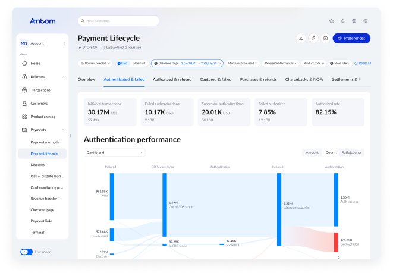This screenshot has height=276, width=393.
Task: Open the Date time range picker
Action: 187,64
